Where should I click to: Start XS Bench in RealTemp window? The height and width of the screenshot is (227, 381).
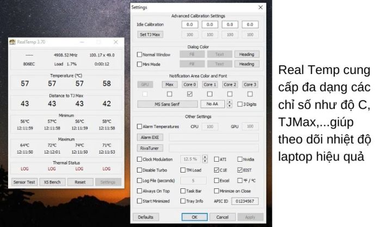coord(52,182)
